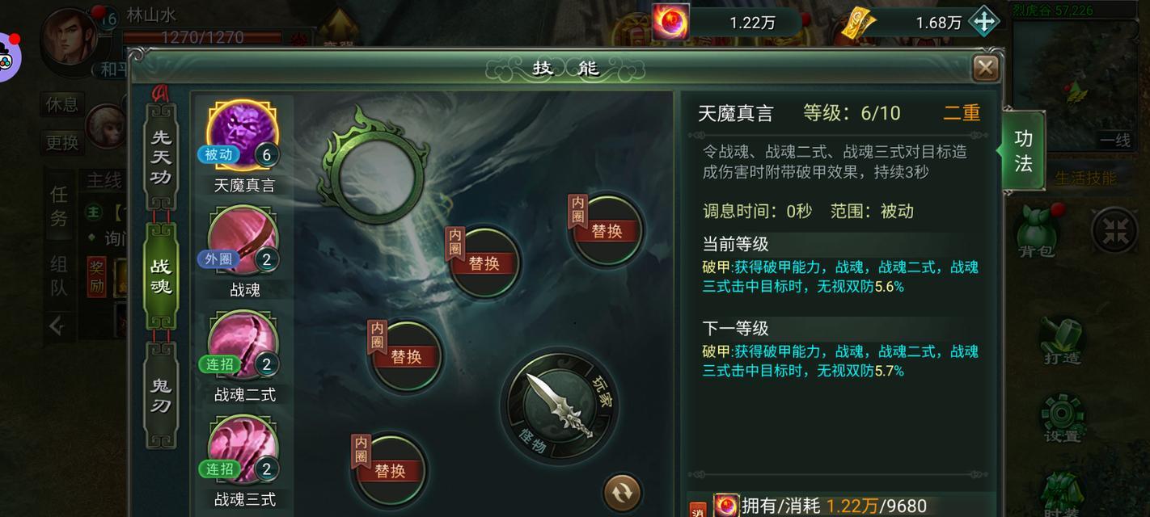Switch to the 鬼刃 skill tab

tap(161, 394)
